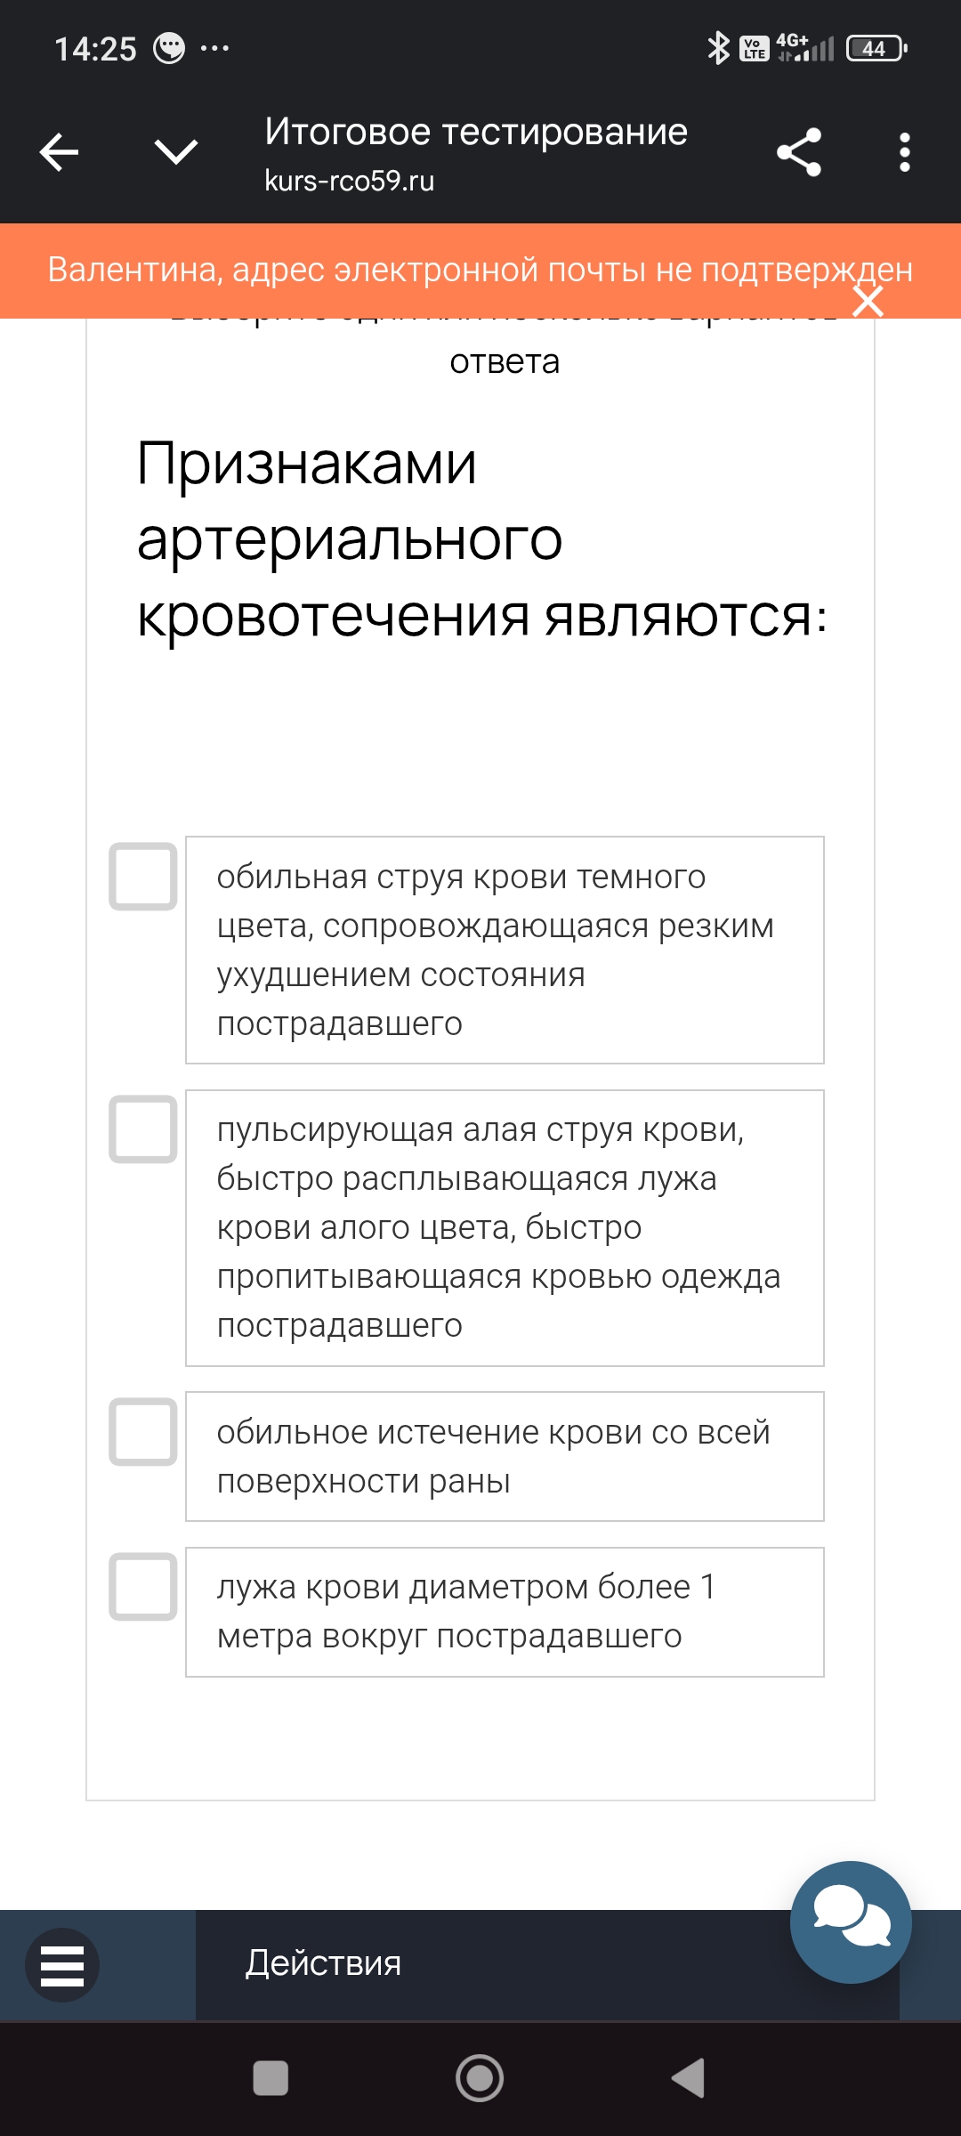Select answer text about лужа крови диаметром
Image resolution: width=961 pixels, height=2136 pixels.
pyautogui.click(x=505, y=1612)
